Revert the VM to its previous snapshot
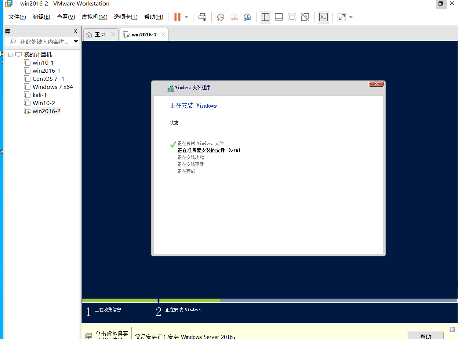 (x=234, y=17)
